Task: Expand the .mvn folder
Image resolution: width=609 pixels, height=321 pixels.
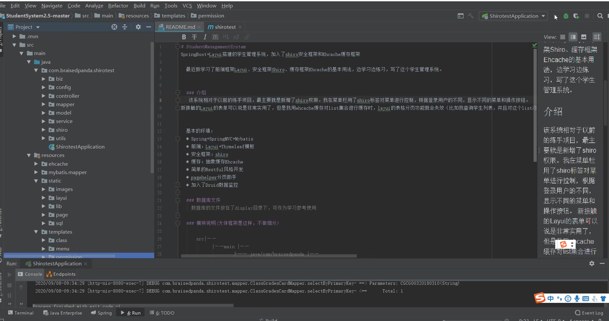Action: point(14,36)
